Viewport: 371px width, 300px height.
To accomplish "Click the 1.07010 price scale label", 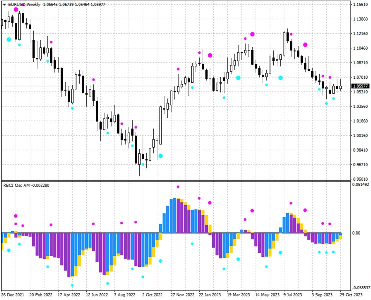I will [360, 77].
